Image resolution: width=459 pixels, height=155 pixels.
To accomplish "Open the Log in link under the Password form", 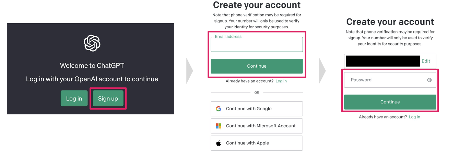I will [x=414, y=117].
